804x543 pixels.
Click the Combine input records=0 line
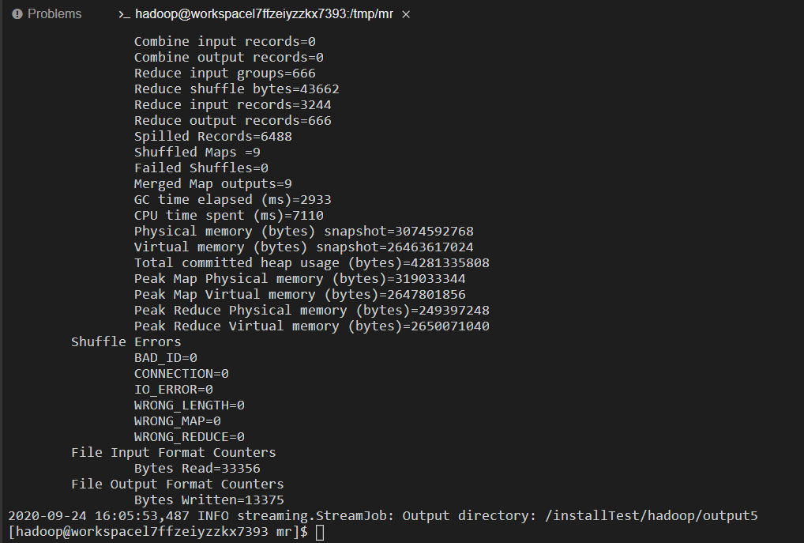224,42
